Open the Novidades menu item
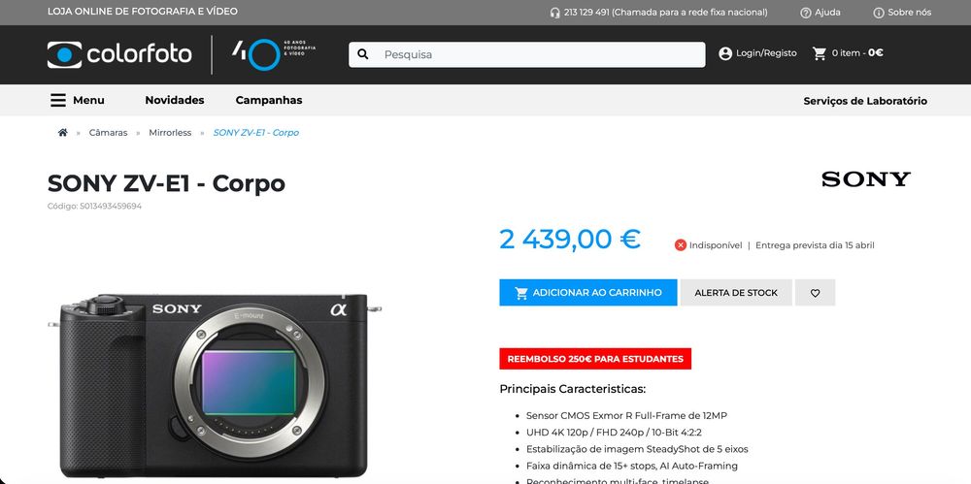This screenshot has width=971, height=484. pos(175,100)
